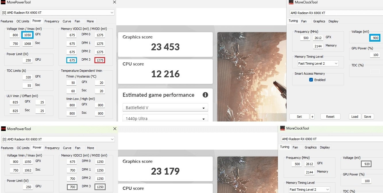Image resolution: width=383 pixels, height=193 pixels.
Task: Open the GPU selector in lower MorePowerTool
Action: point(58,139)
